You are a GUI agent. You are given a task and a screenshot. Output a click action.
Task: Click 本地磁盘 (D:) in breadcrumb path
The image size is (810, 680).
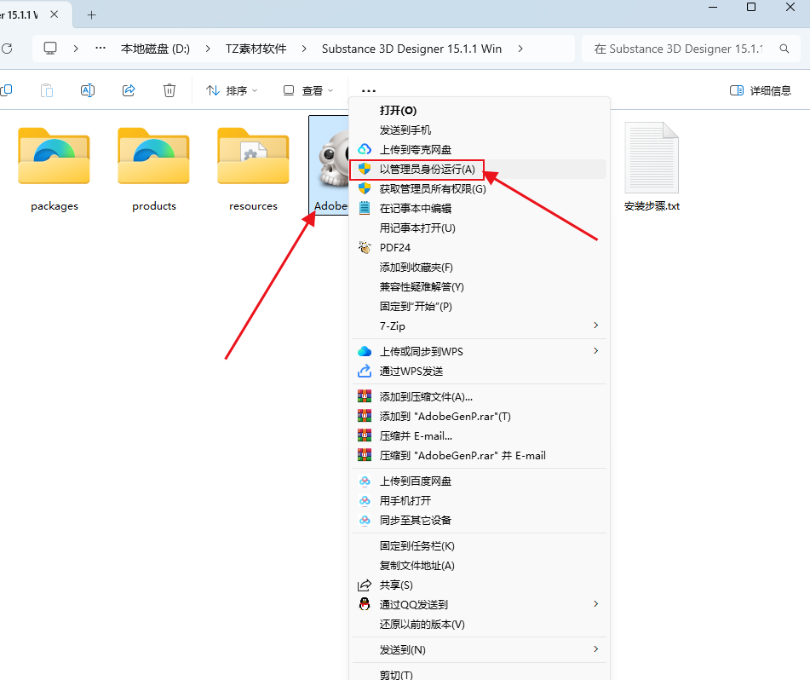coord(155,49)
